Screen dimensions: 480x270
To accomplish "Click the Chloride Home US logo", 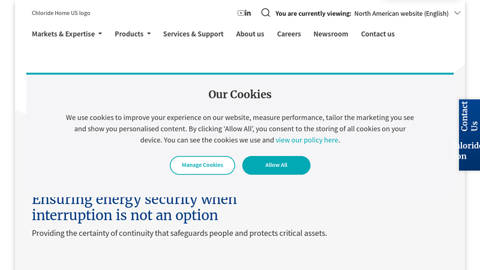I will tap(61, 13).
